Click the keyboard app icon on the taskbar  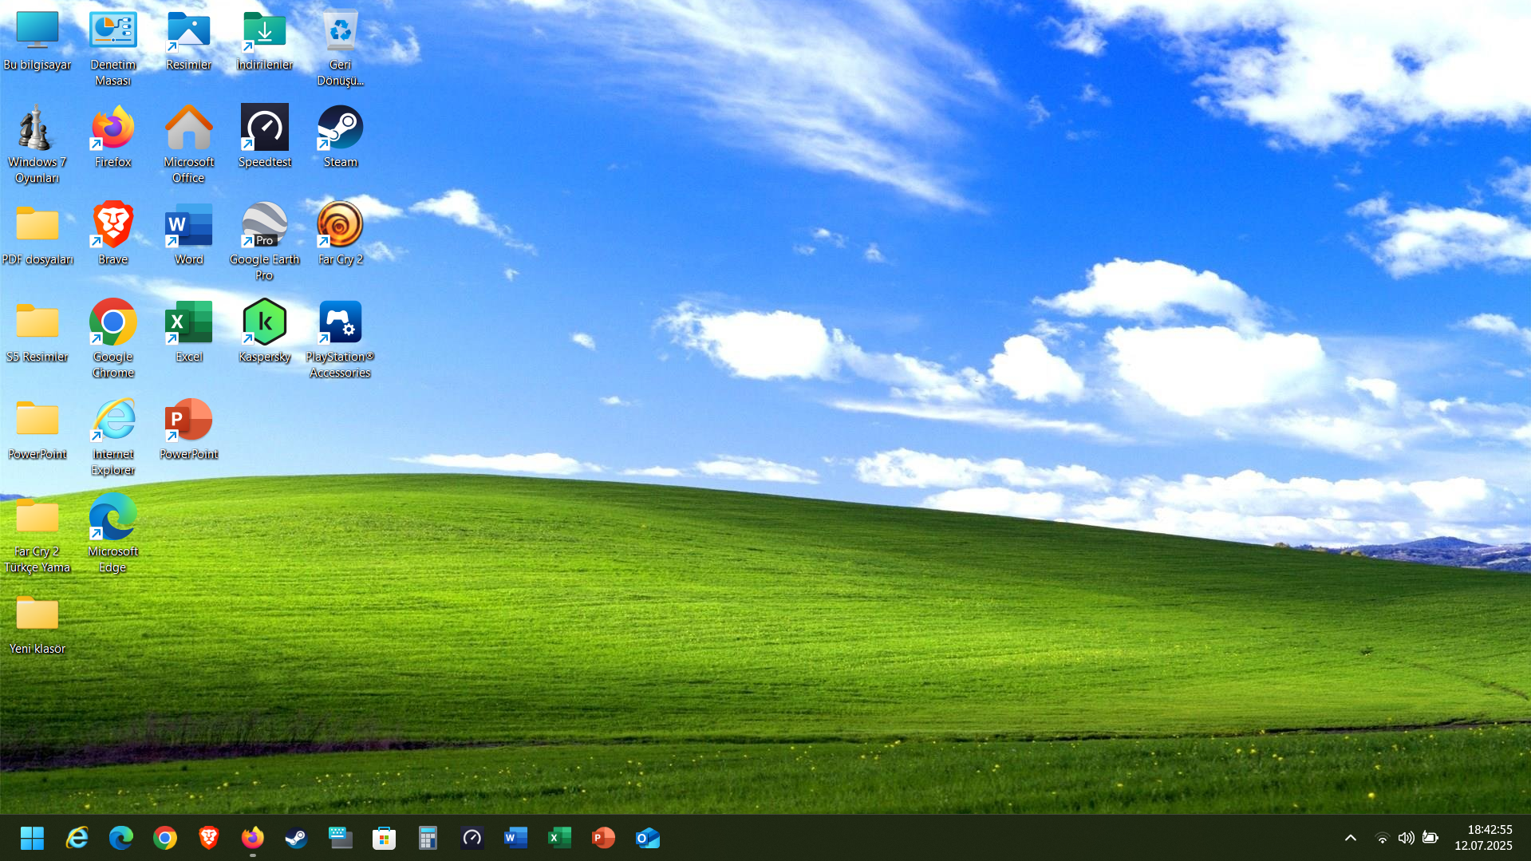(341, 838)
